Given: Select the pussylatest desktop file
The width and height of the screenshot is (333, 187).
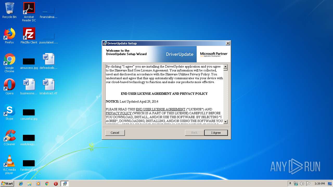Looking at the screenshot, I should tap(48, 38).
